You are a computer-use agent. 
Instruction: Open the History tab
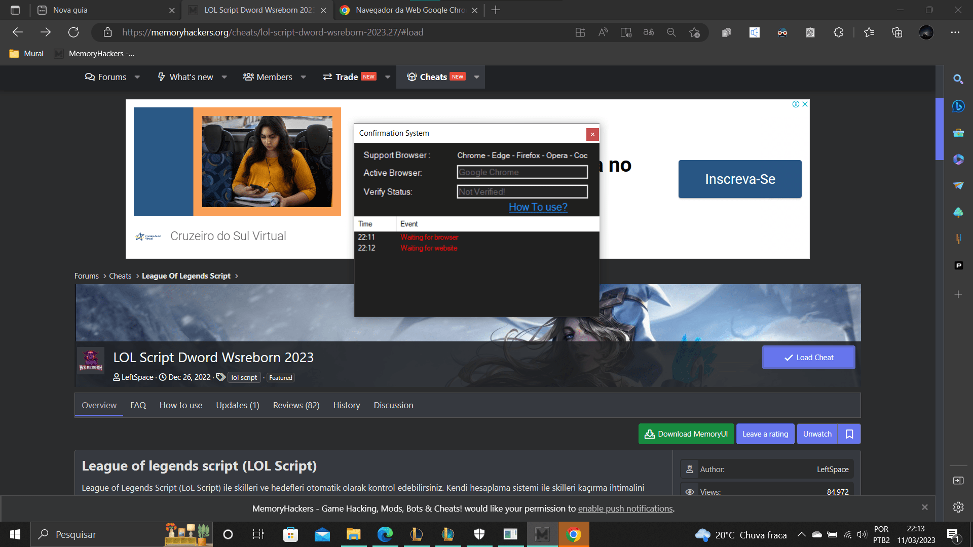coord(347,405)
